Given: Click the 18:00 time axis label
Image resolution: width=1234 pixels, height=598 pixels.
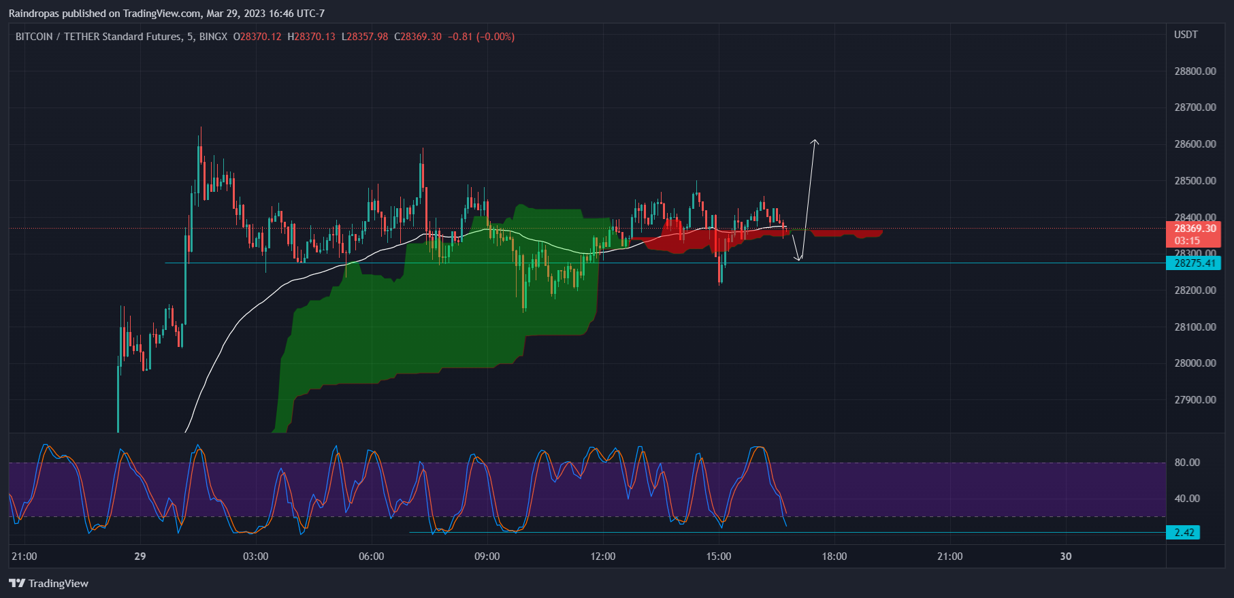Looking at the screenshot, I should [x=834, y=557].
